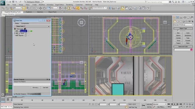The image size is (195, 109).
Task: Open the Motion command panel tab
Action: [x=185, y=18]
